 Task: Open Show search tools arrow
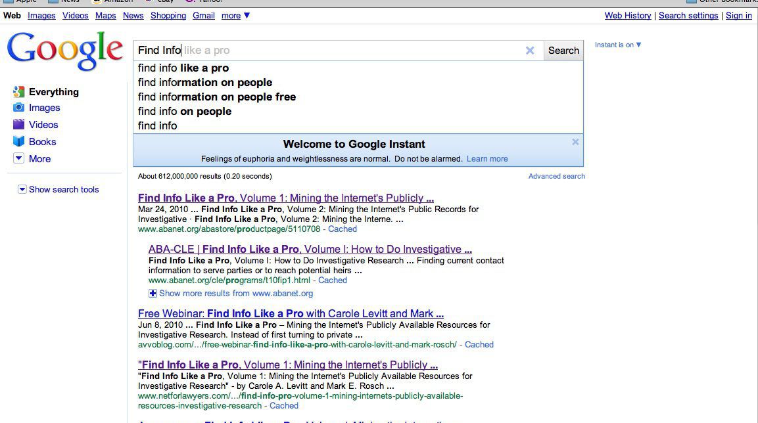point(22,189)
